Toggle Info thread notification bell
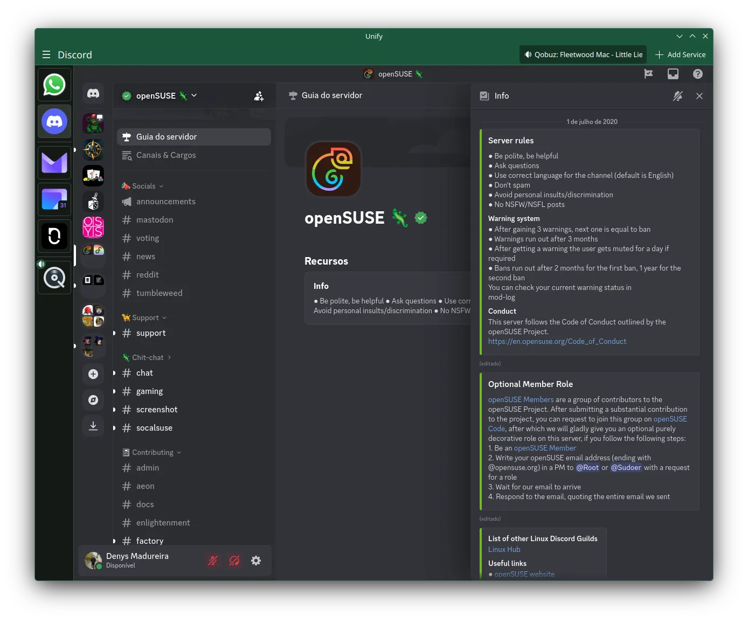 (x=677, y=96)
